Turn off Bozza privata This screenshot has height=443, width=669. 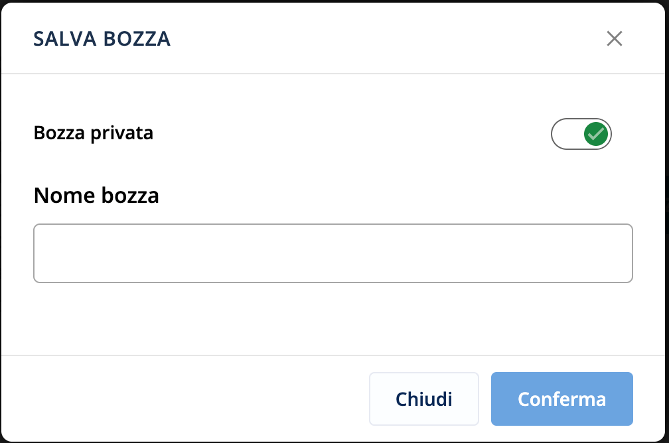[581, 134]
